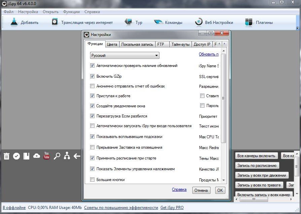301x214 pixels.
Task: Expand the main toolbar overflow arrow
Action: pyautogui.click(x=298, y=28)
